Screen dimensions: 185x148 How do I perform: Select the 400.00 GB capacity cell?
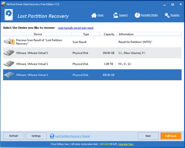[108, 75]
